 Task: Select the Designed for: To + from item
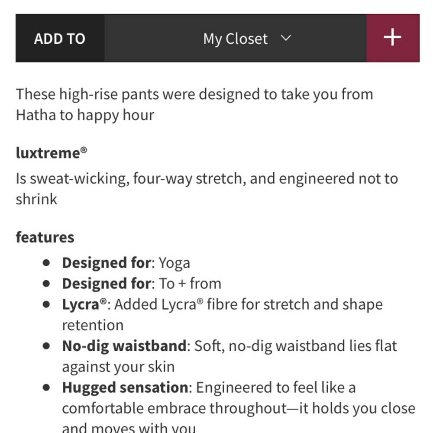(x=142, y=284)
